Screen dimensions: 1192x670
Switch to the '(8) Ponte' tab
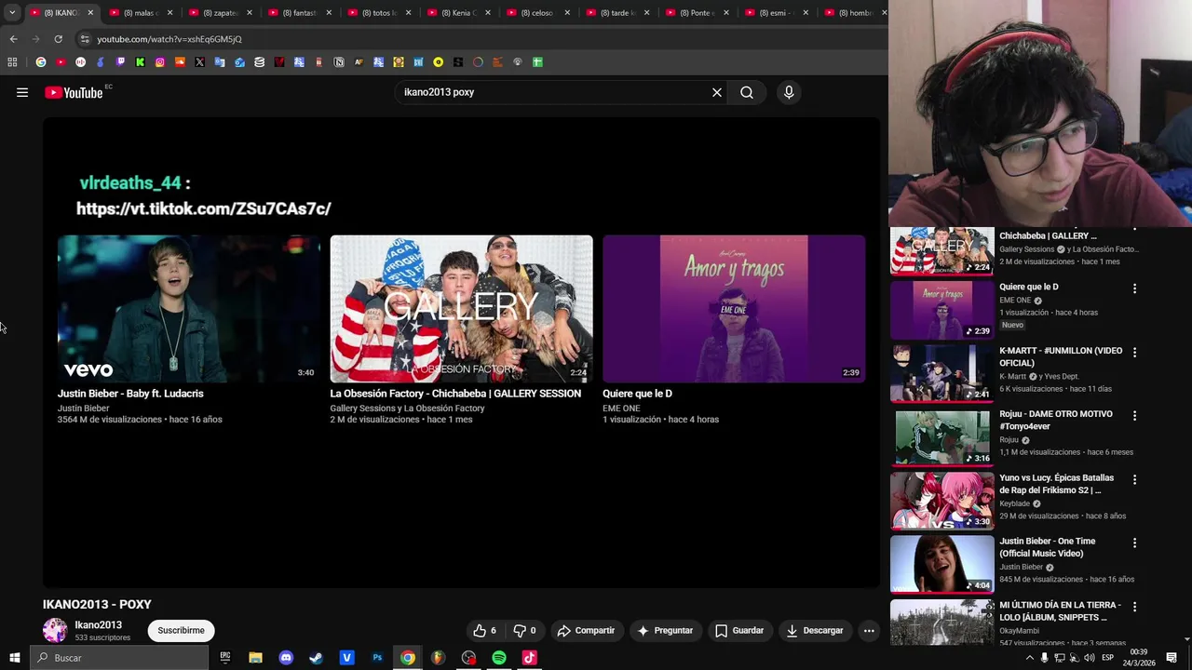[x=697, y=13]
